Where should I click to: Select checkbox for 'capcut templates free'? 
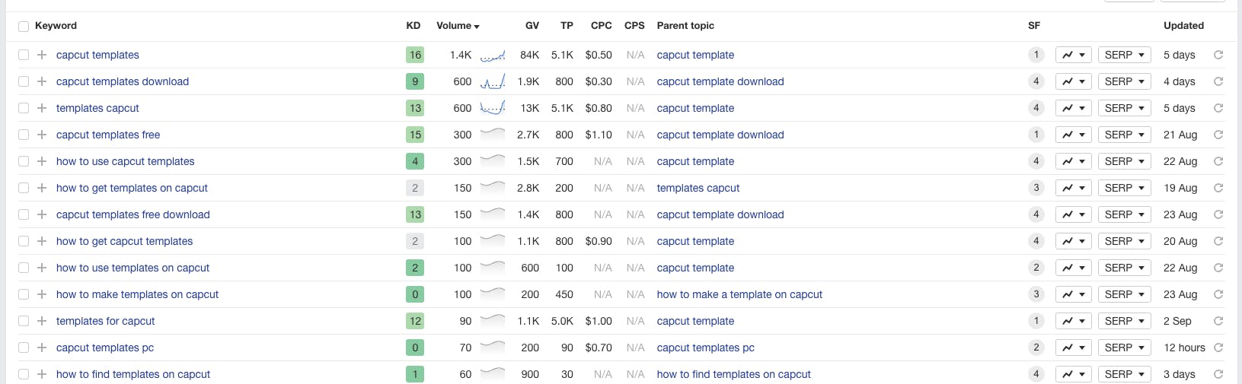24,135
